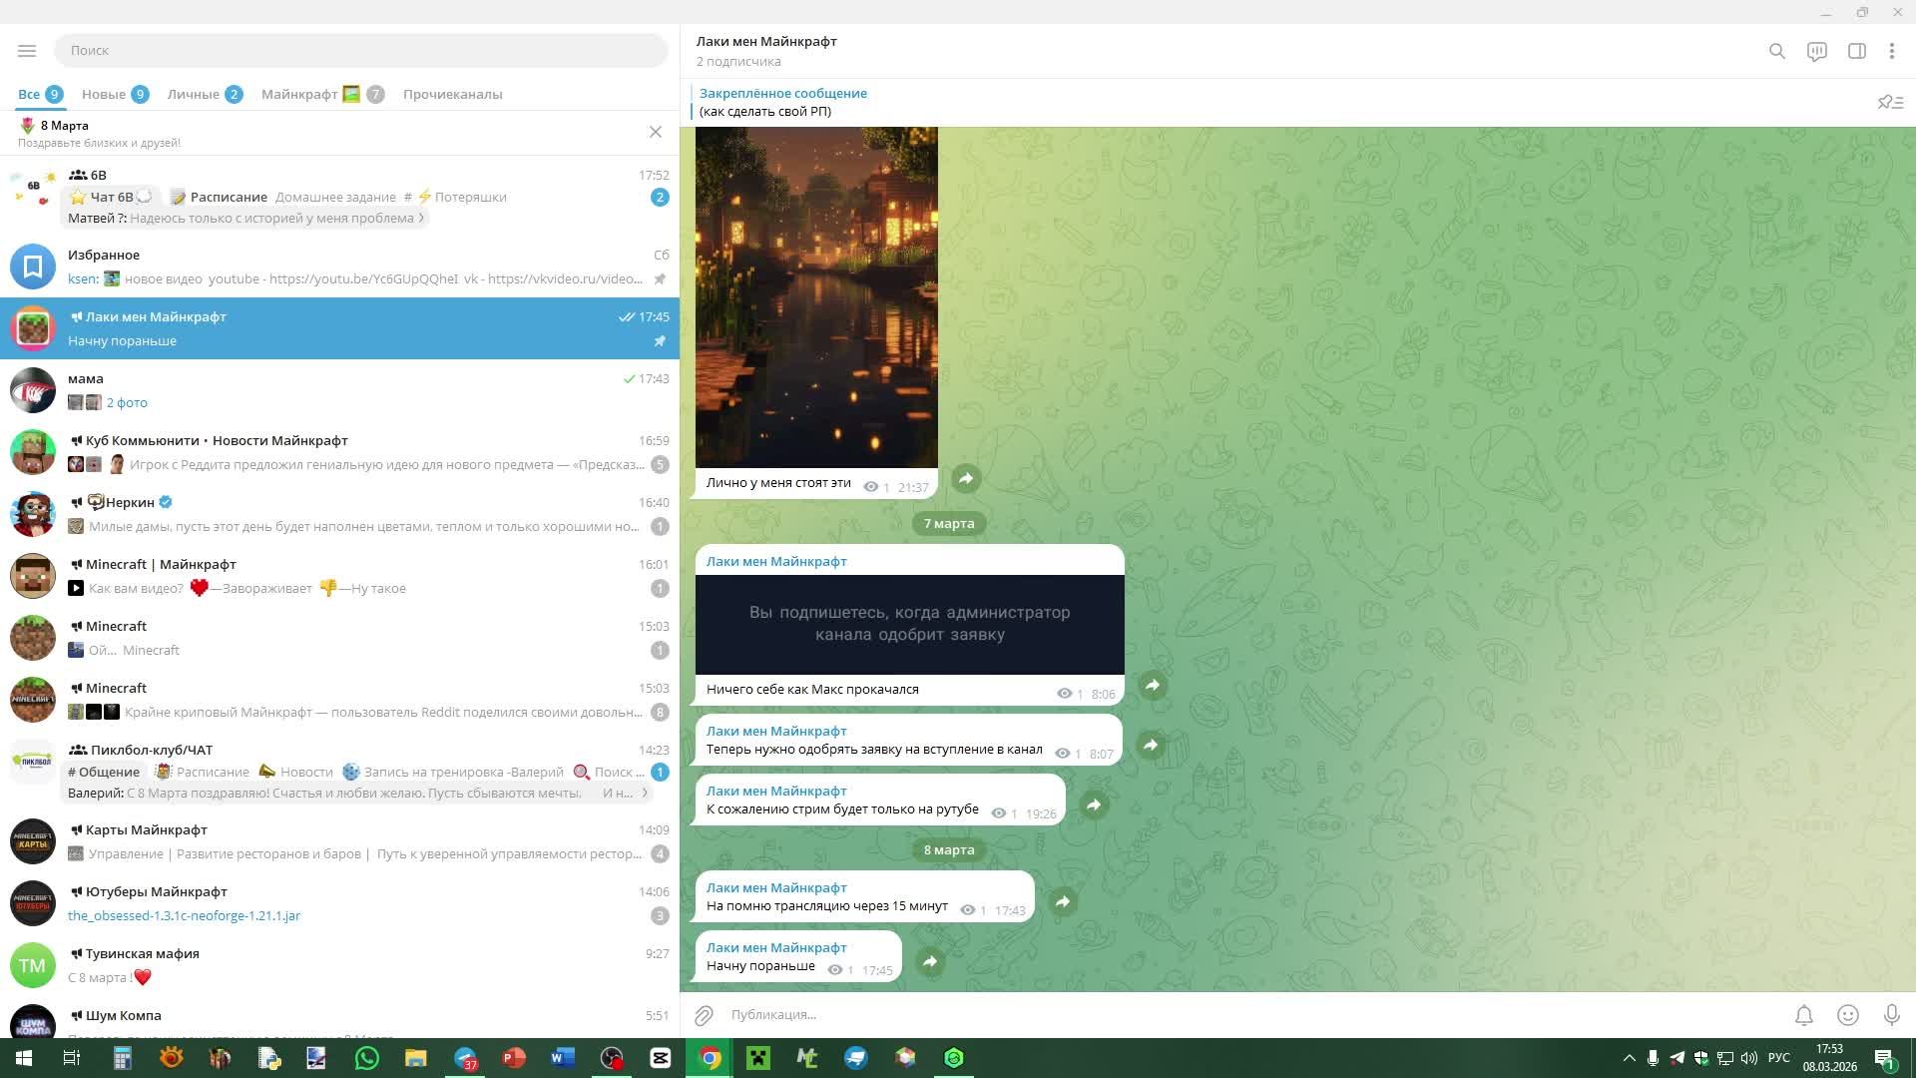Dismiss the 8 Марта suggestion banner
Screen dimensions: 1916x1078
tap(656, 132)
